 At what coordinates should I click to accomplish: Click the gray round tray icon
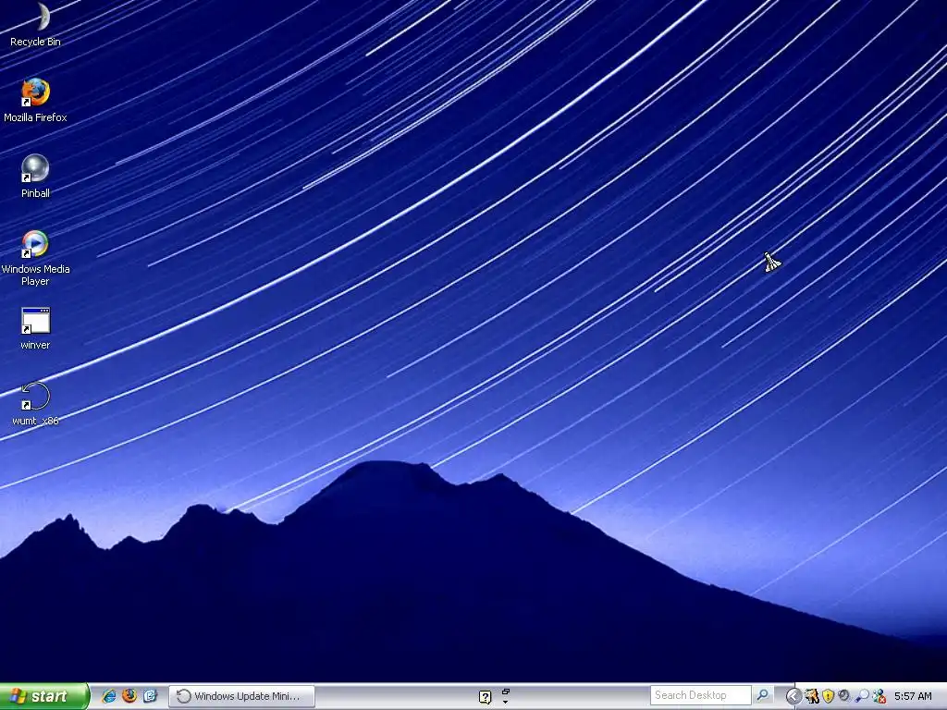(844, 696)
